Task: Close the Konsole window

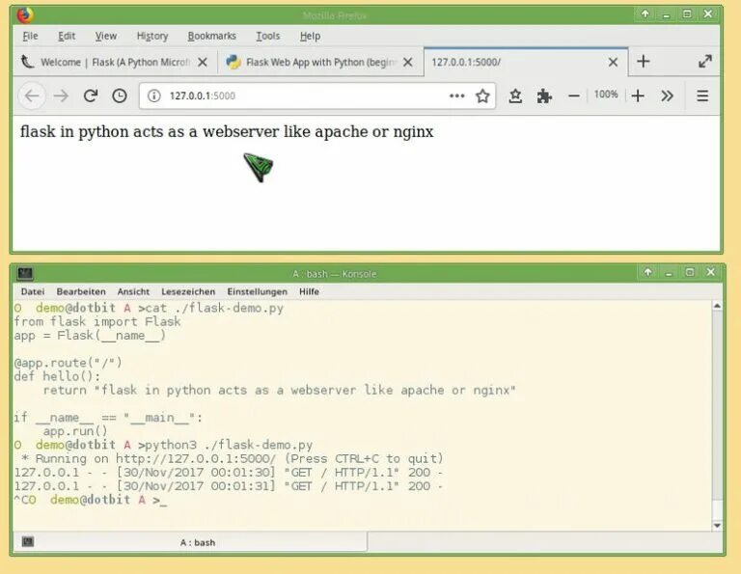Action: click(x=710, y=272)
